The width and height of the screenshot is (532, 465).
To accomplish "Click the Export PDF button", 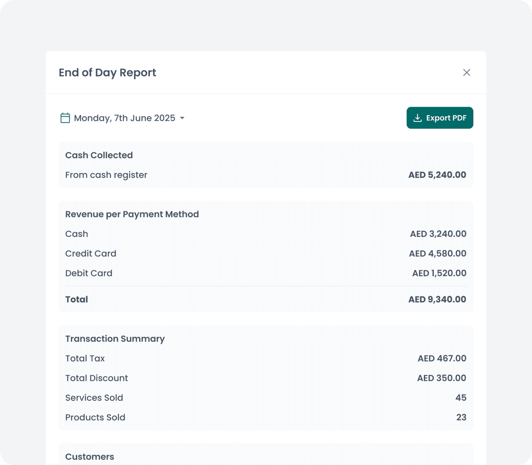I will pyautogui.click(x=440, y=118).
